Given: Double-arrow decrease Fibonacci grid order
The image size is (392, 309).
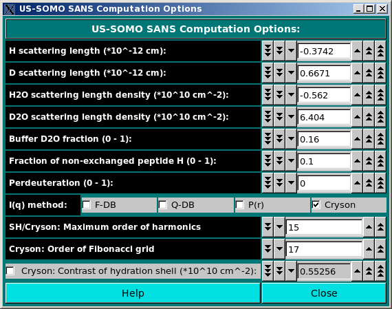Looking at the screenshot, I should (268, 249).
